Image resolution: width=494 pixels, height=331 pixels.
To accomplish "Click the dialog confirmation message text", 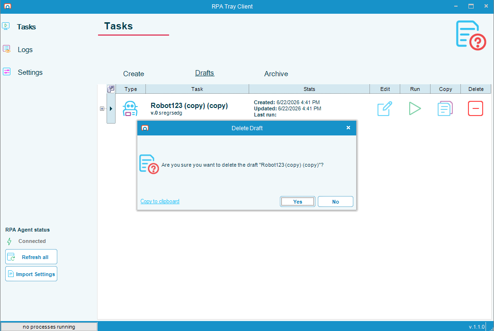I will coord(243,165).
